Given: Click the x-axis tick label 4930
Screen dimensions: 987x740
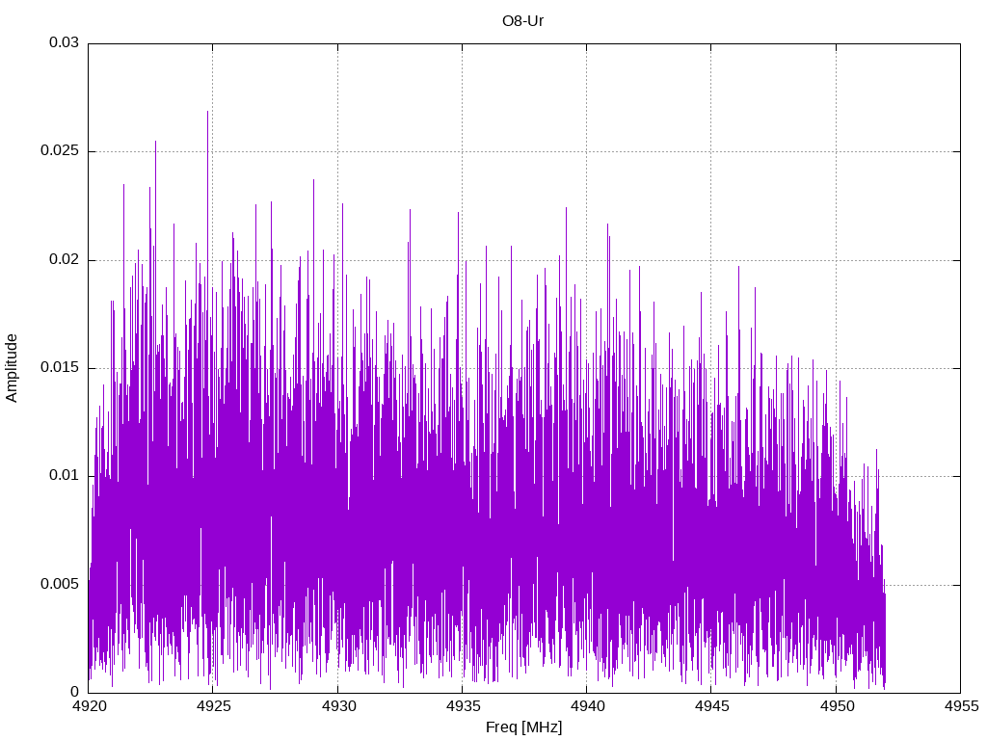Looking at the screenshot, I should (338, 706).
